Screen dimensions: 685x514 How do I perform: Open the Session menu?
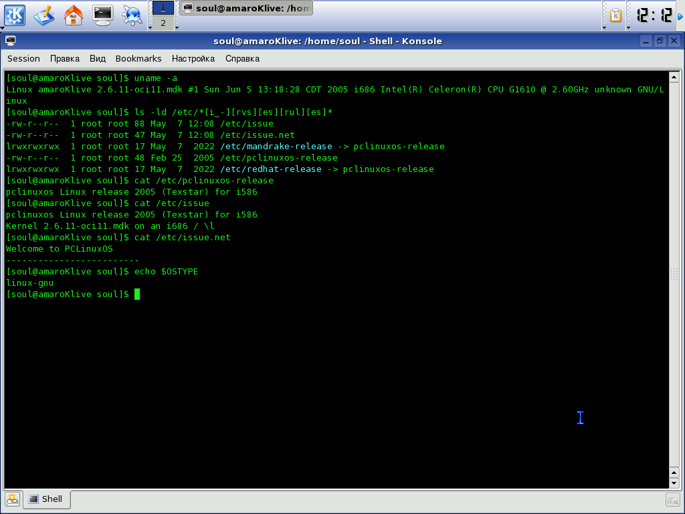[23, 59]
